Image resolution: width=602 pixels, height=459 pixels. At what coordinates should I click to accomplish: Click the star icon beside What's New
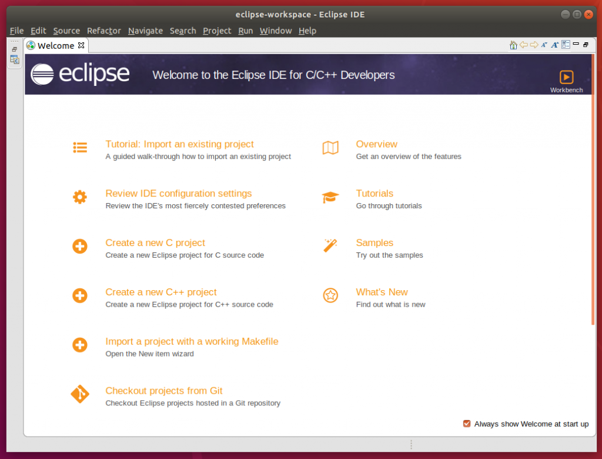330,295
